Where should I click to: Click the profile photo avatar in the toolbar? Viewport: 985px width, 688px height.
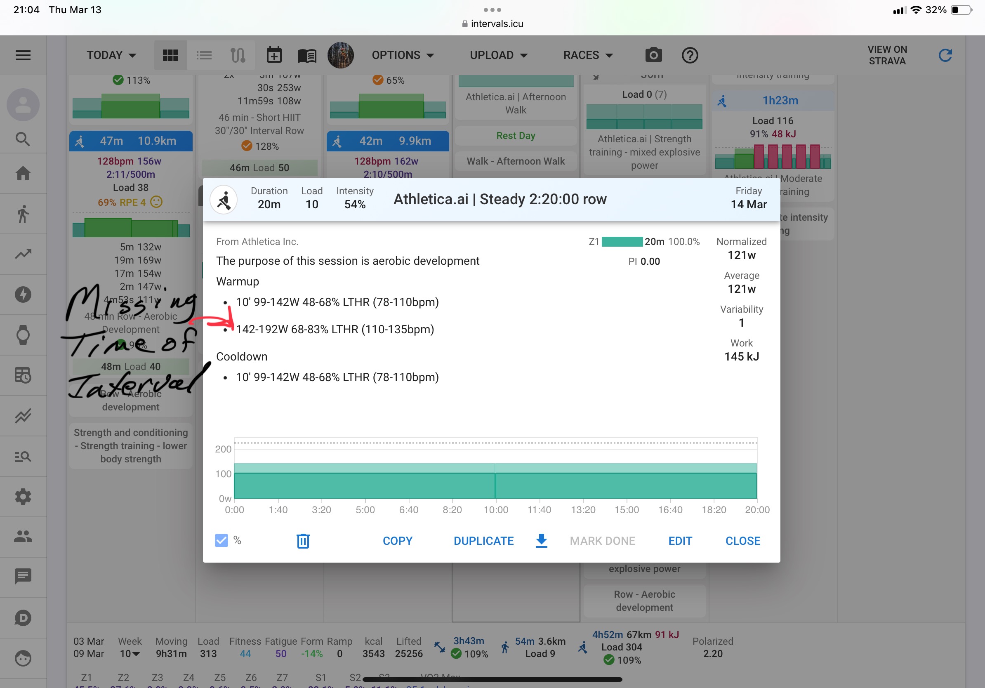[340, 55]
